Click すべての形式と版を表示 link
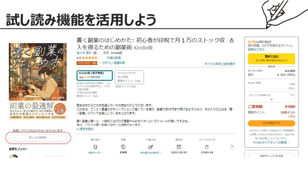 (220, 64)
